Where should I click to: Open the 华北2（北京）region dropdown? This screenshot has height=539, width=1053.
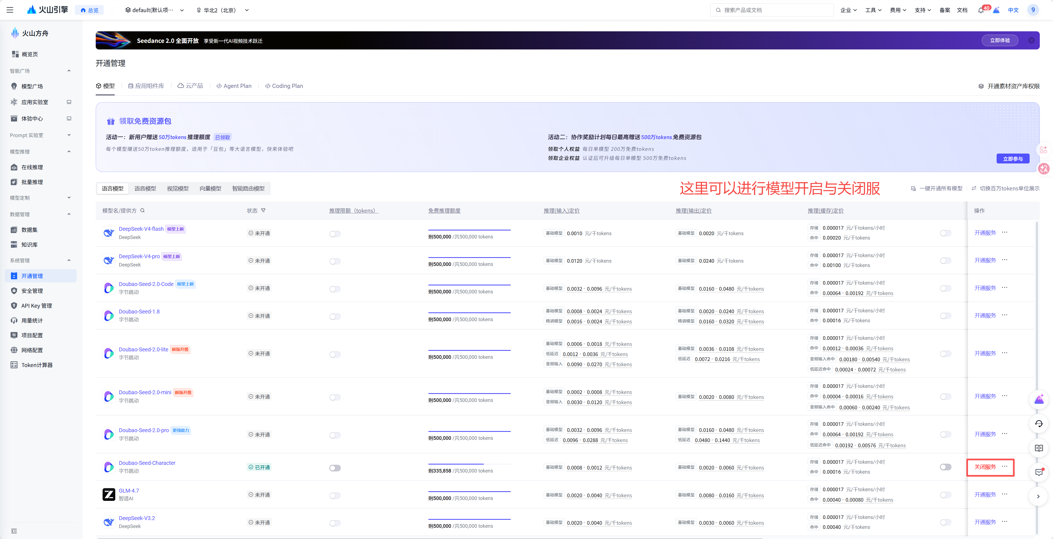[222, 10]
